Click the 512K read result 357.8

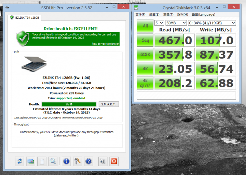[175, 54]
